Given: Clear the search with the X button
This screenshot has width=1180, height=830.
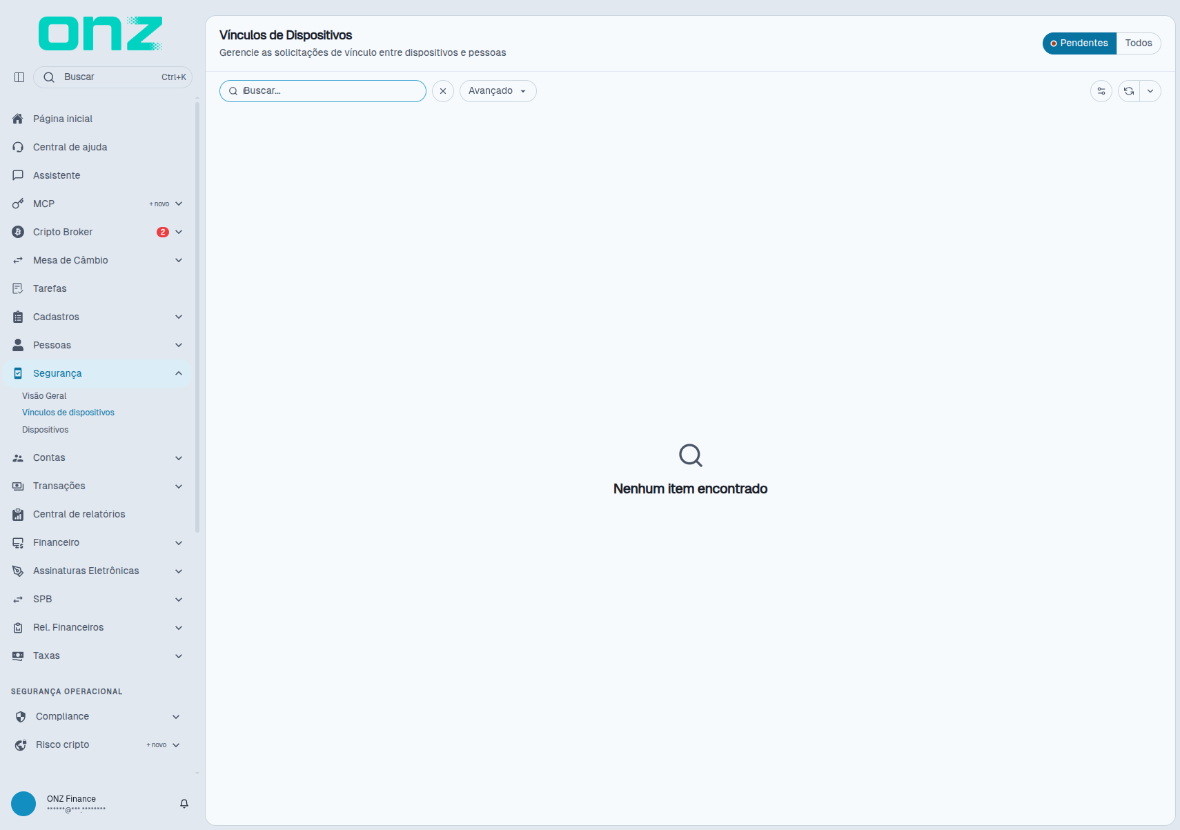Looking at the screenshot, I should pos(443,91).
